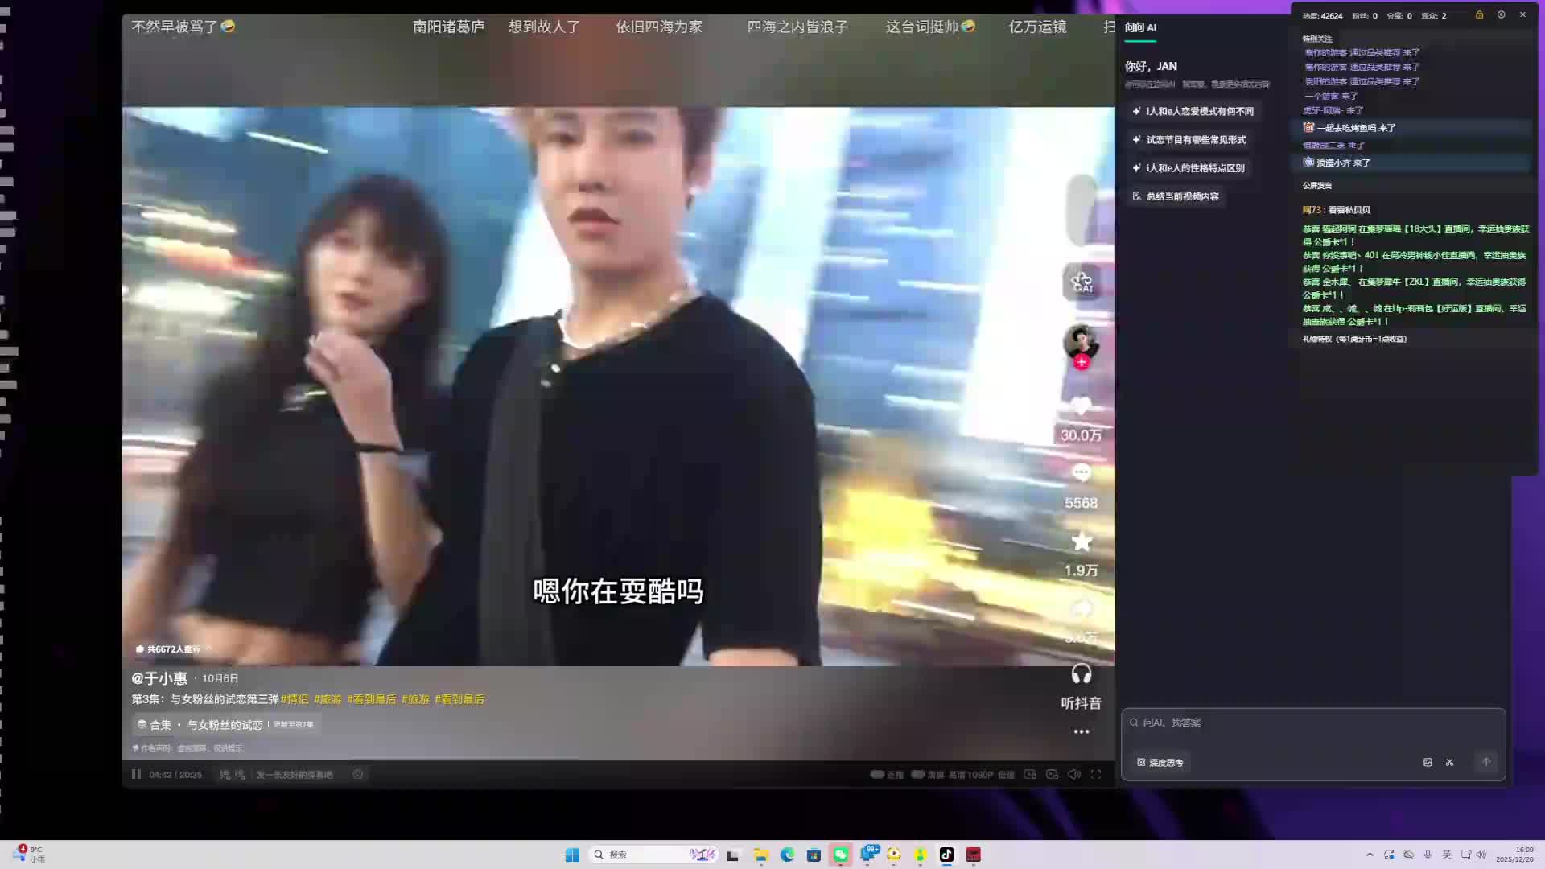Open the three-dots more menu
Screen dimensions: 1545x869
(1081, 731)
